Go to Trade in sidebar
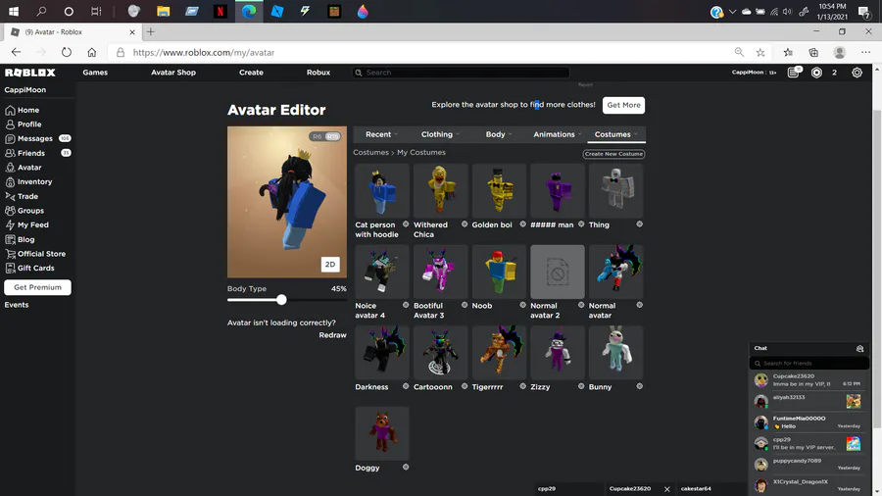The width and height of the screenshot is (882, 496). 28,196
